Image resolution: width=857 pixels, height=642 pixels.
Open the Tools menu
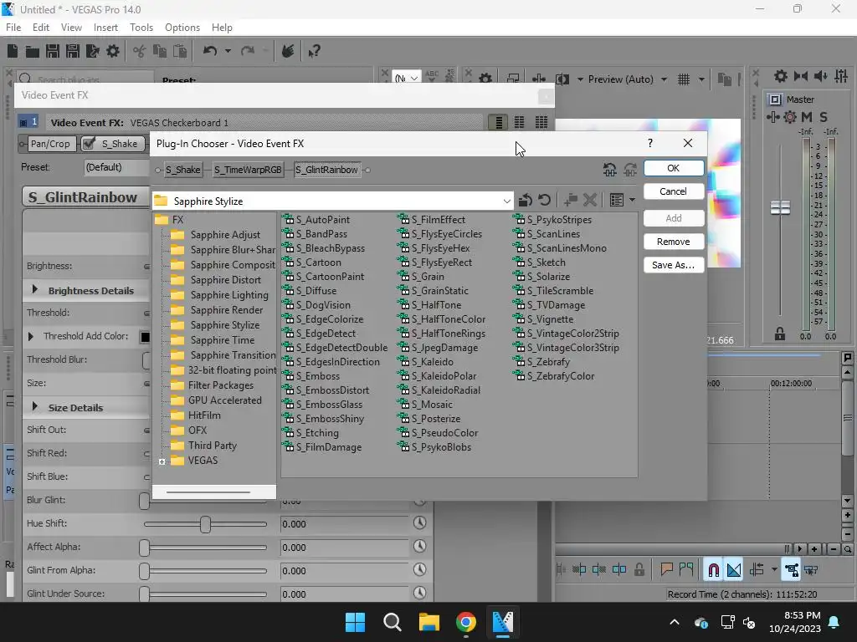[x=141, y=28]
